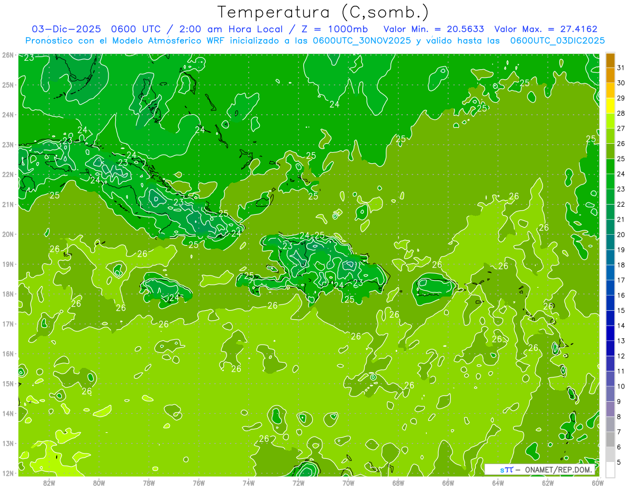
Task: Click the color scale segment between 24 and 25
Action: 610,166
